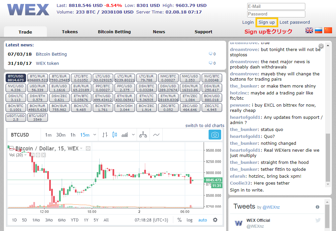This screenshot has width=336, height=231.
Task: Switch language to Russian via flag
Action: [319, 30]
